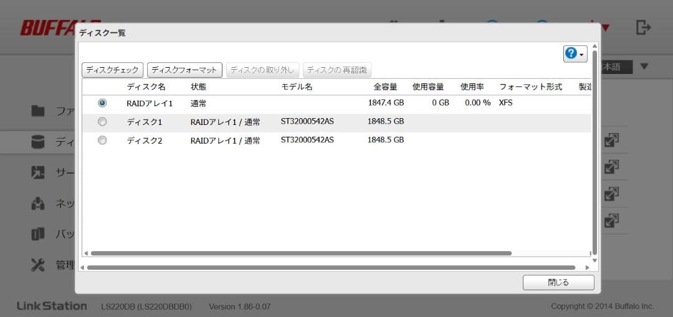Screen dimensions: 673x317
Task: Click the folder icon in the sidebar
Action: pos(38,111)
